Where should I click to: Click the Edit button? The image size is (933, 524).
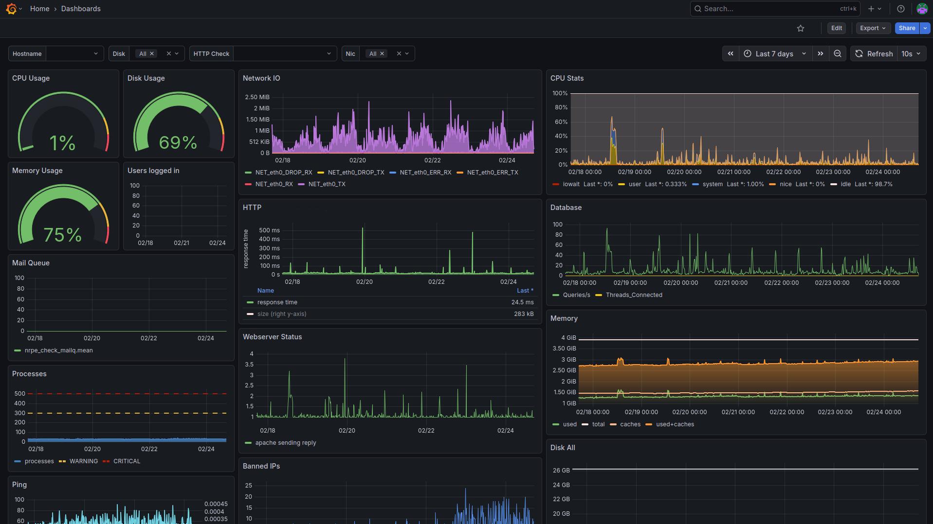(x=836, y=28)
